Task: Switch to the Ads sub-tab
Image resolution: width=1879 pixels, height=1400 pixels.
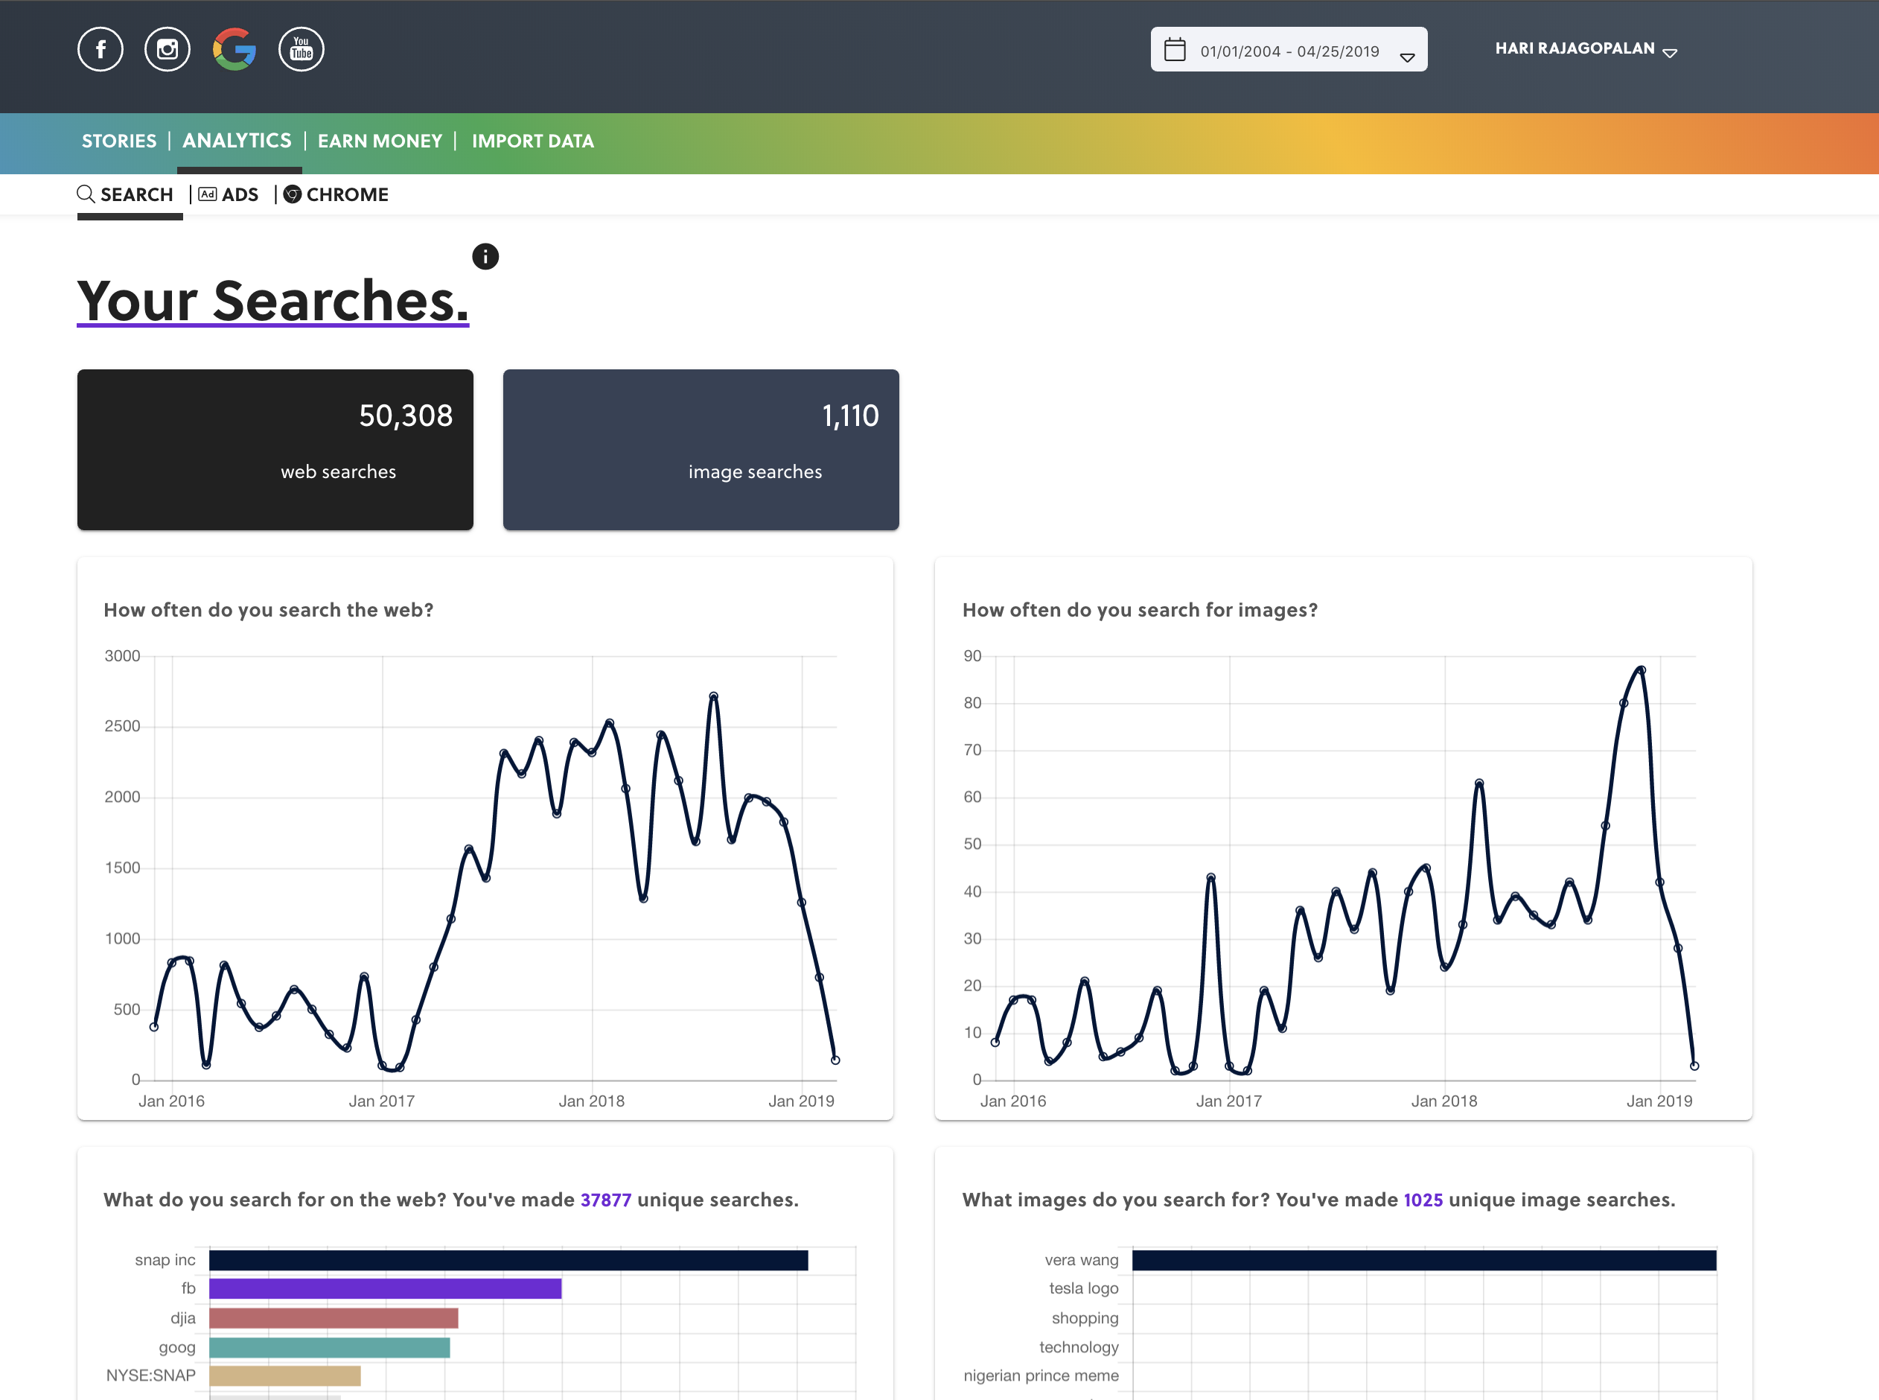Action: tap(229, 194)
